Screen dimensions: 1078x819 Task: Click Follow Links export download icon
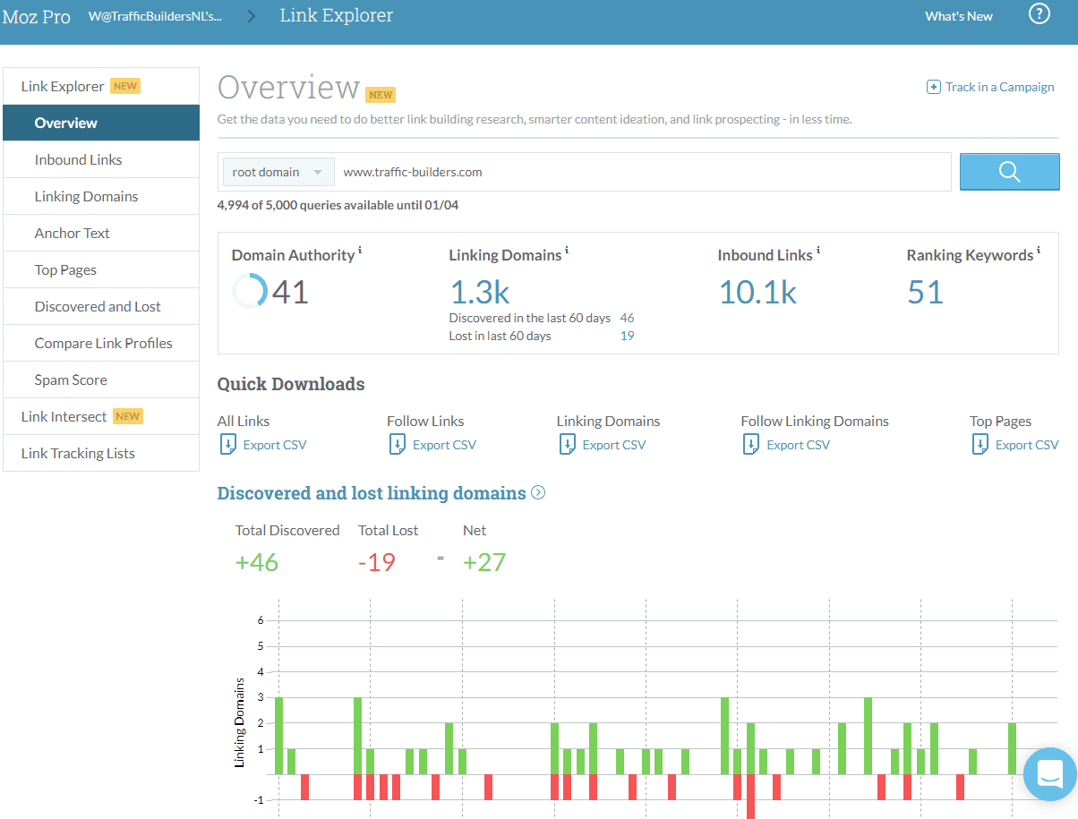pos(398,444)
